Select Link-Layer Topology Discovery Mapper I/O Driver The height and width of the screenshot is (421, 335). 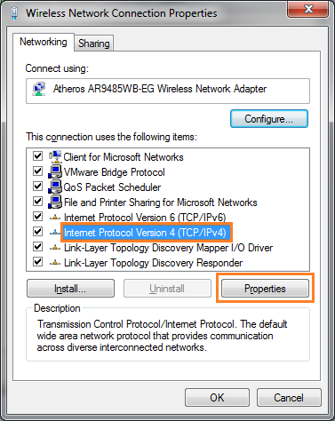pyautogui.click(x=168, y=248)
